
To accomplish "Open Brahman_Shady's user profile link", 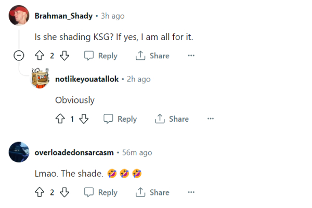I will (x=62, y=16).
